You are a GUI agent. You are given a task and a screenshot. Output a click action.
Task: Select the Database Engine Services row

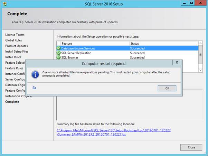coord(127,48)
